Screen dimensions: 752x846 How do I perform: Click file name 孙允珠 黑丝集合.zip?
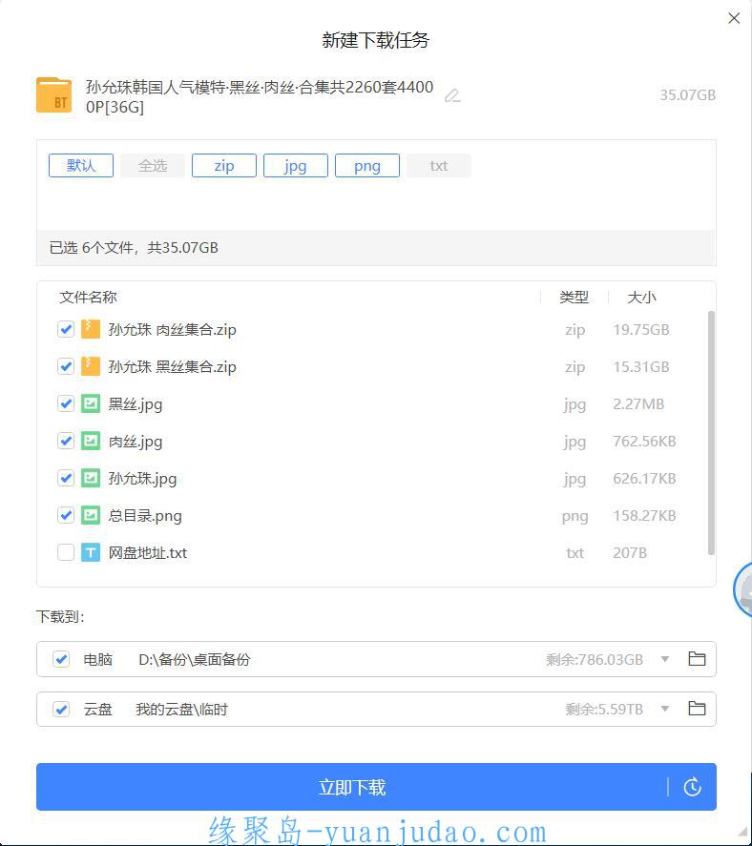pos(172,367)
